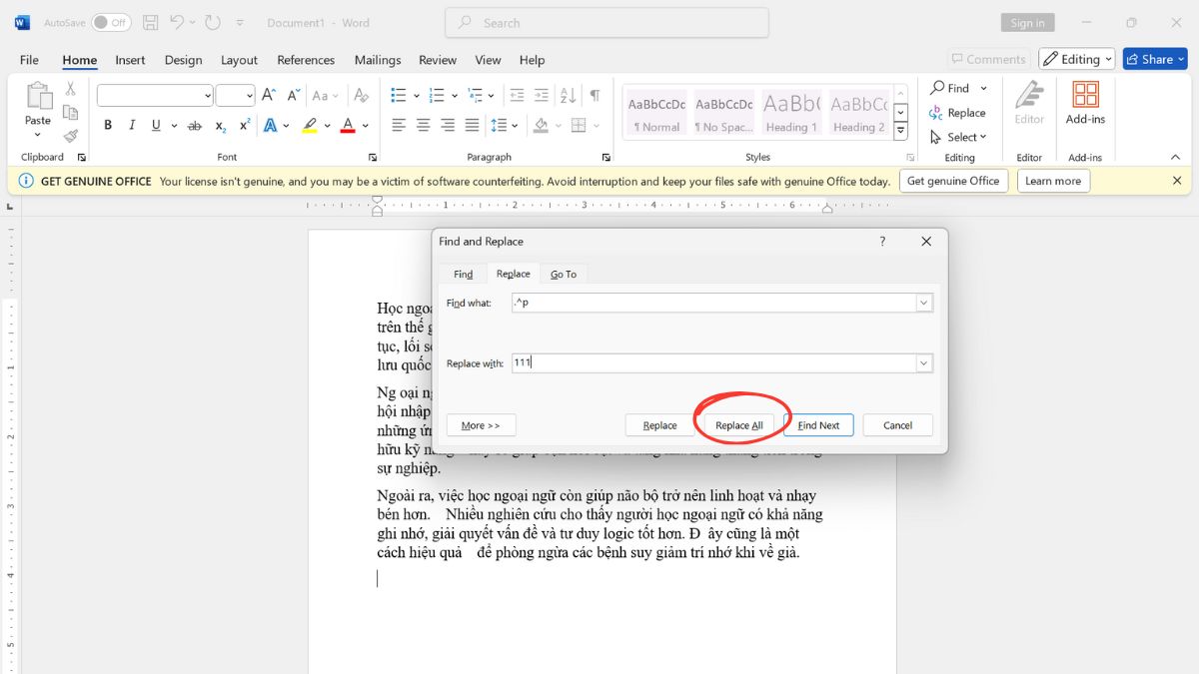Open the Add-ins grid icon

(x=1085, y=94)
